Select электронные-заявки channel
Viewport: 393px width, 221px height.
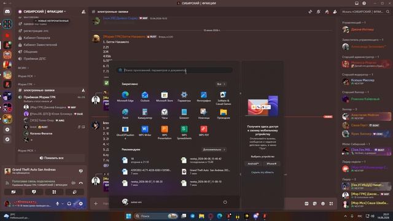pyautogui.click(x=52, y=90)
